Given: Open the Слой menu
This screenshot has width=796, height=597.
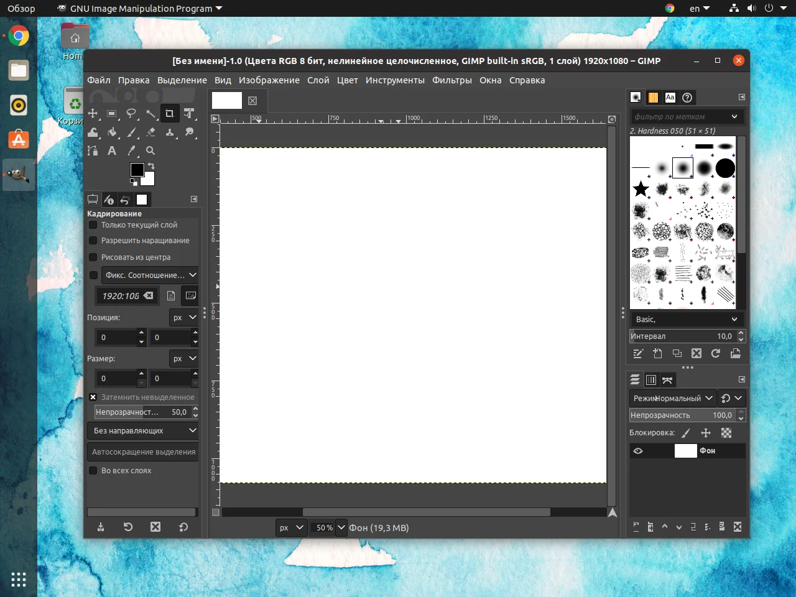Looking at the screenshot, I should pos(318,80).
